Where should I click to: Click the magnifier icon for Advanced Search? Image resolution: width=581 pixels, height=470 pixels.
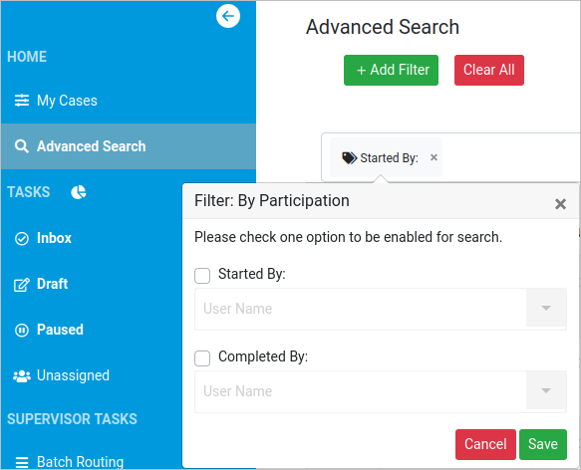pos(22,146)
